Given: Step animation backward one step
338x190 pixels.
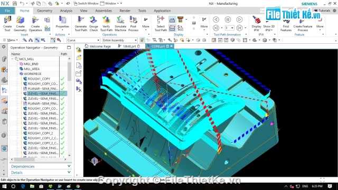Looking at the screenshot, I should (216, 20).
